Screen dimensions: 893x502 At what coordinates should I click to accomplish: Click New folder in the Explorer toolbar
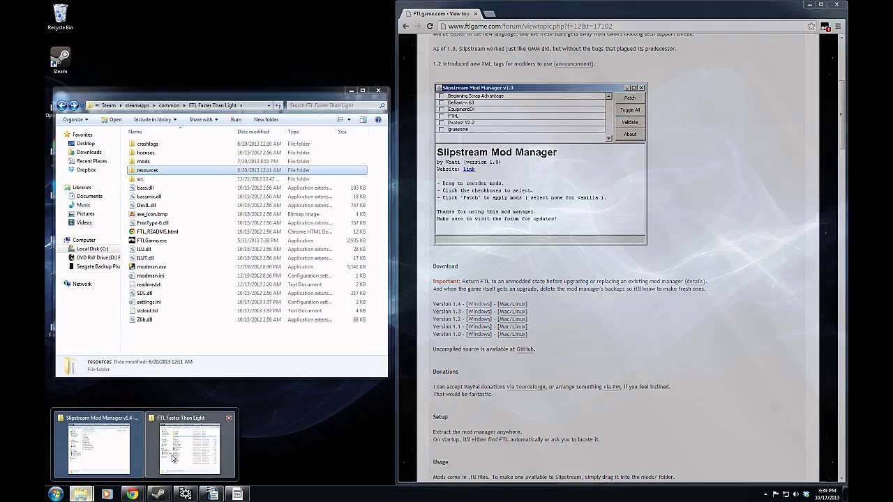(266, 119)
